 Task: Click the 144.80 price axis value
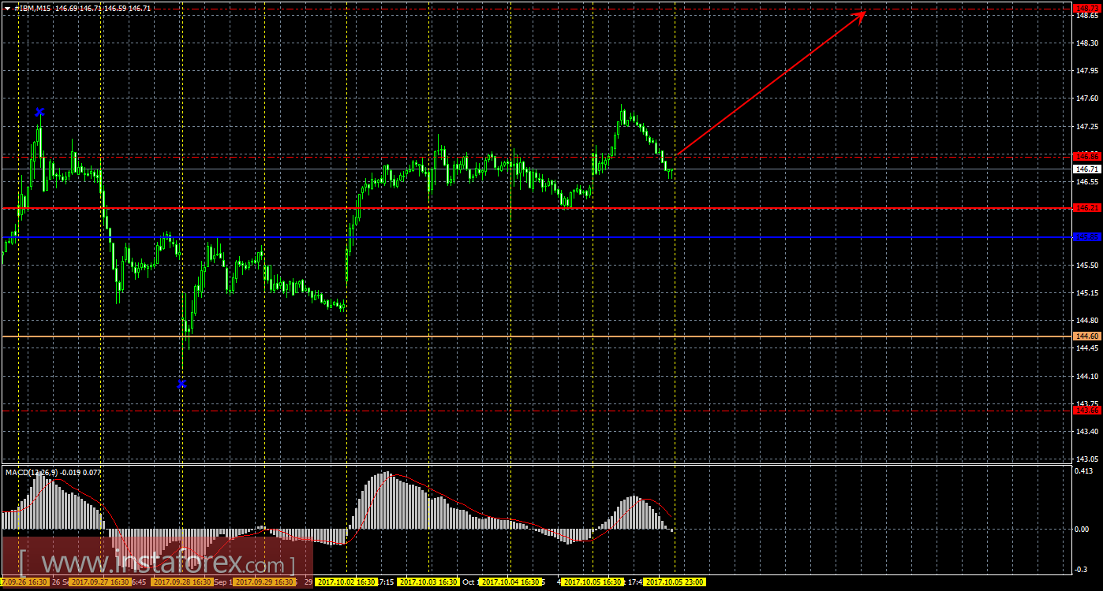(x=1086, y=321)
